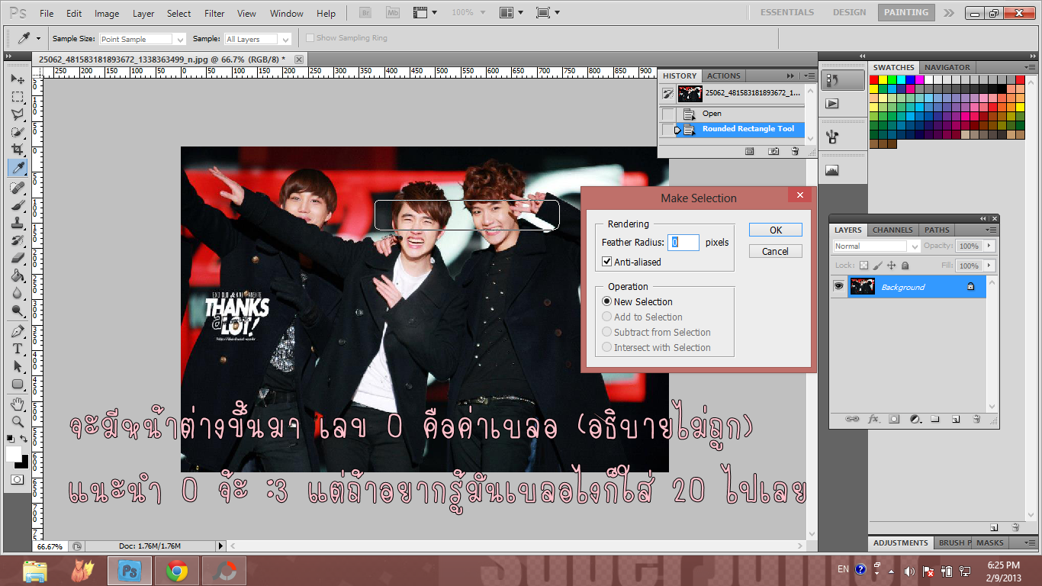Select the Horizontal Type tool
This screenshot has height=586, width=1042.
click(18, 349)
